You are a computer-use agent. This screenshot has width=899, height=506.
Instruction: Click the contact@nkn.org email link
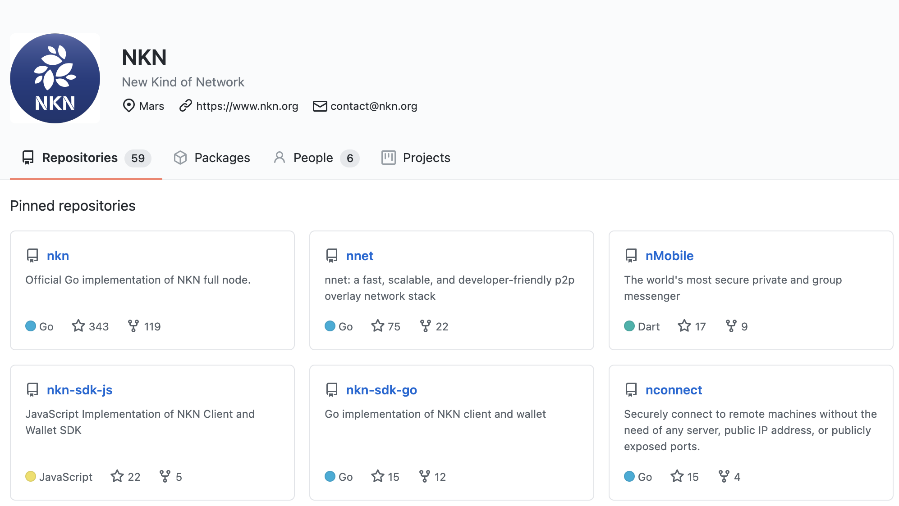click(x=374, y=106)
